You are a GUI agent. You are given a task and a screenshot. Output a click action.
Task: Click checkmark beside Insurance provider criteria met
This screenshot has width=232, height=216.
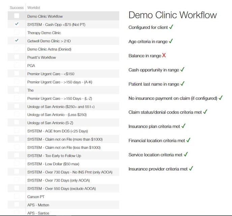pyautogui.click(x=191, y=168)
